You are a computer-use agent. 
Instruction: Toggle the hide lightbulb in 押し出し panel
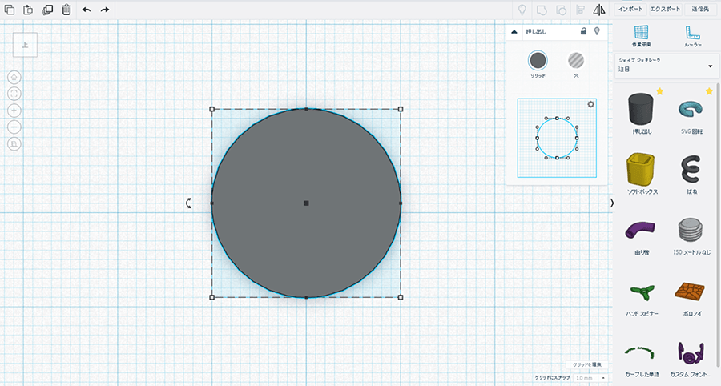pyautogui.click(x=597, y=31)
